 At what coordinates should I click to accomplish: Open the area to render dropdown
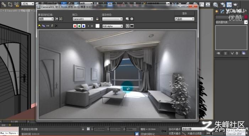46,19
